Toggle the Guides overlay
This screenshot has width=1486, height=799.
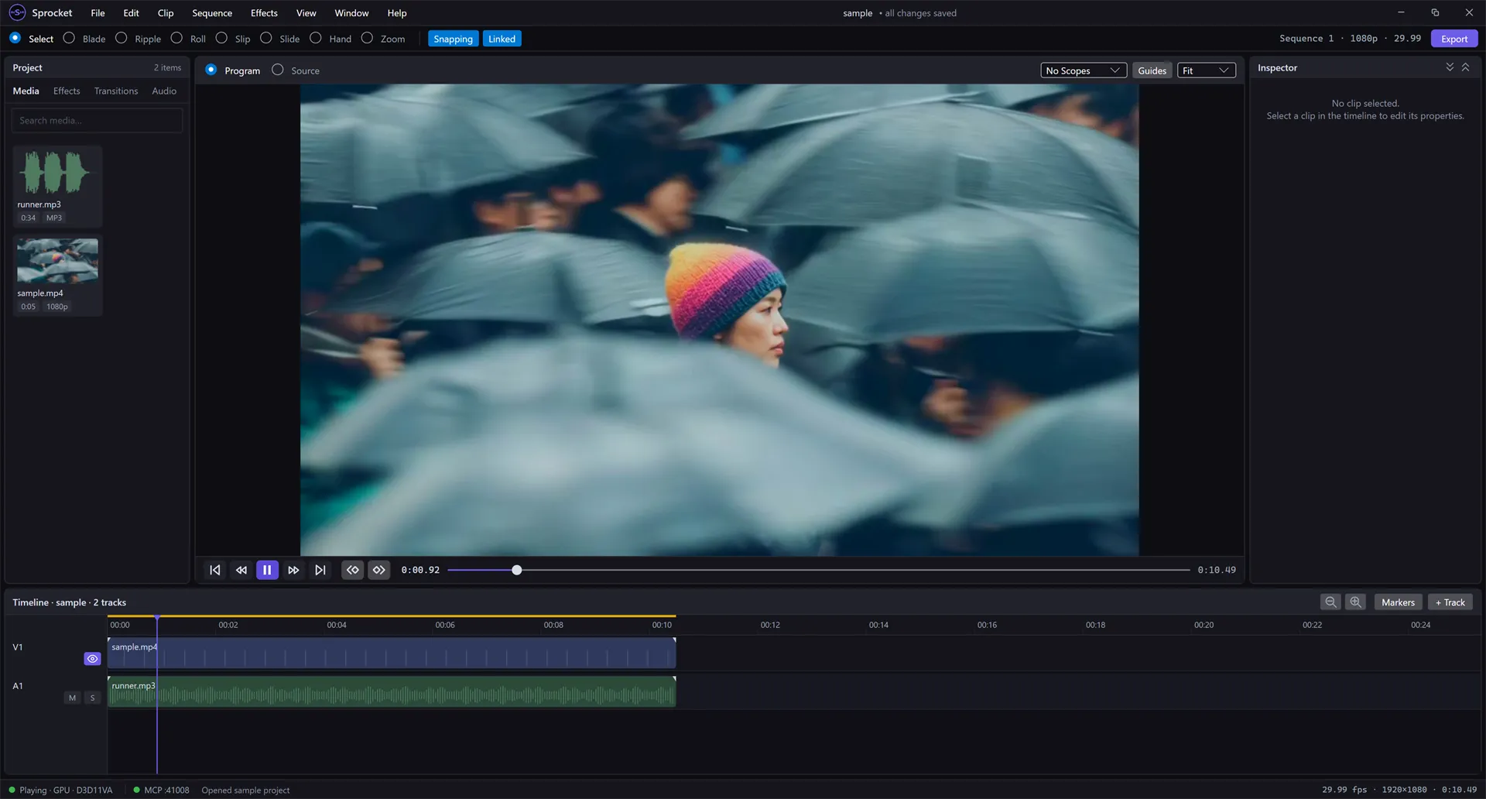1152,70
